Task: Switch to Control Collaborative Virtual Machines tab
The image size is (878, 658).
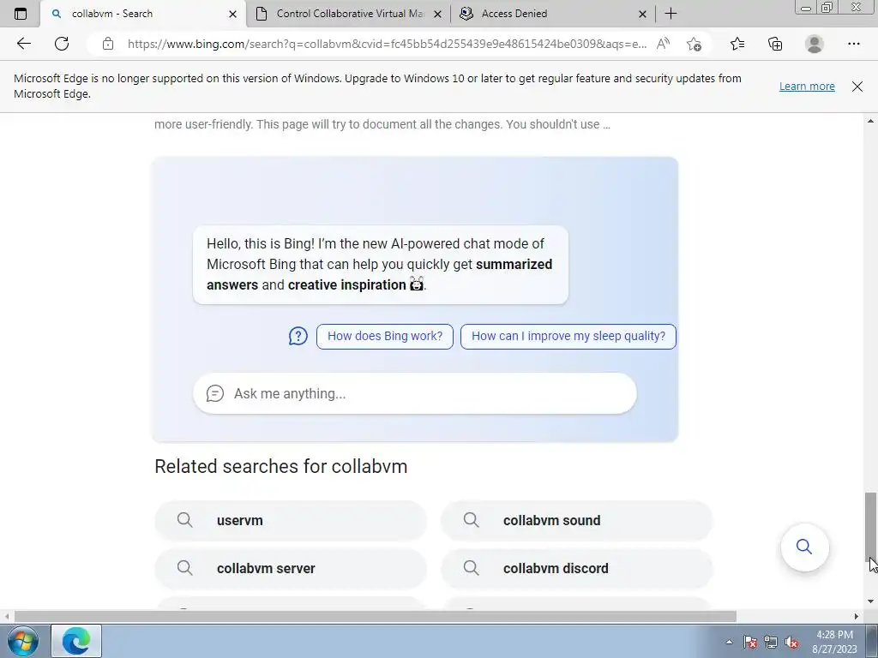Action: point(348,14)
